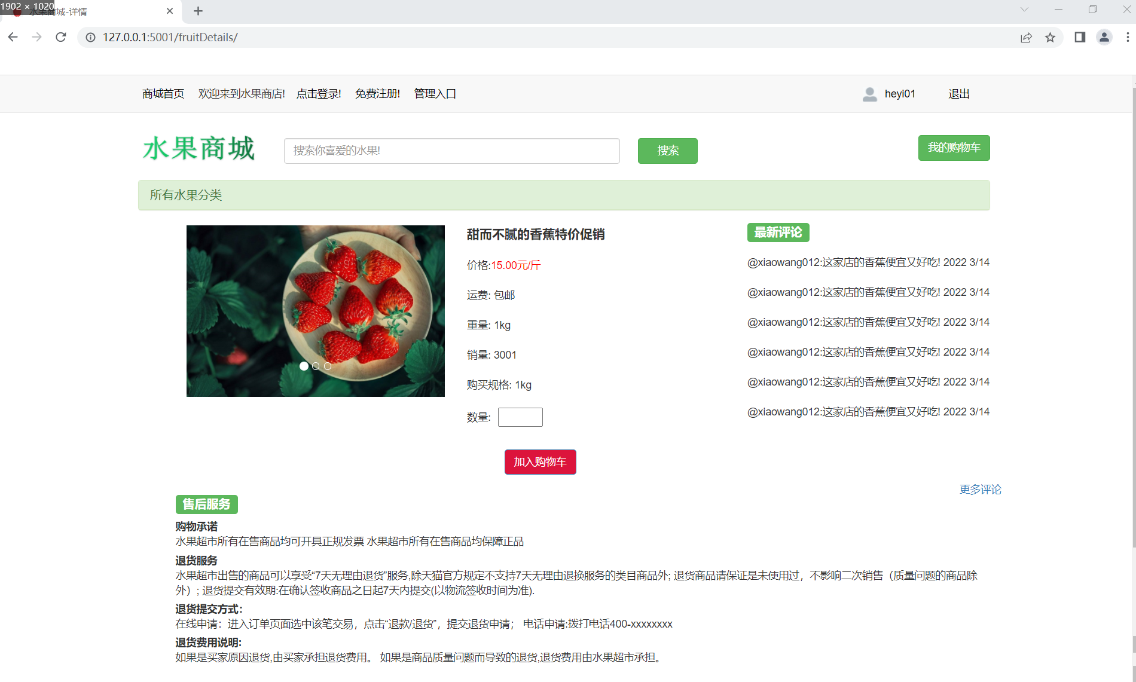Screen dimensions: 1136x682
Task: Expand the 所有水果分类 category bar
Action: (564, 195)
